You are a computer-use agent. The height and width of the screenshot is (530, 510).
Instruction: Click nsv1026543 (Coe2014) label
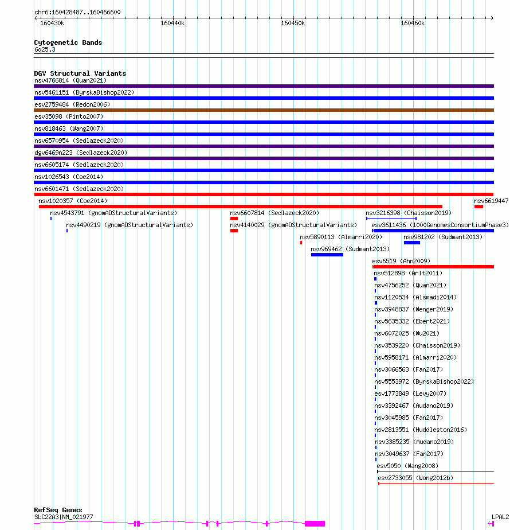click(x=69, y=177)
